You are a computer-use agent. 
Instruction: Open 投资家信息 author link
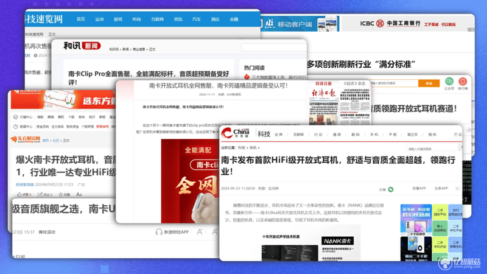25,184
